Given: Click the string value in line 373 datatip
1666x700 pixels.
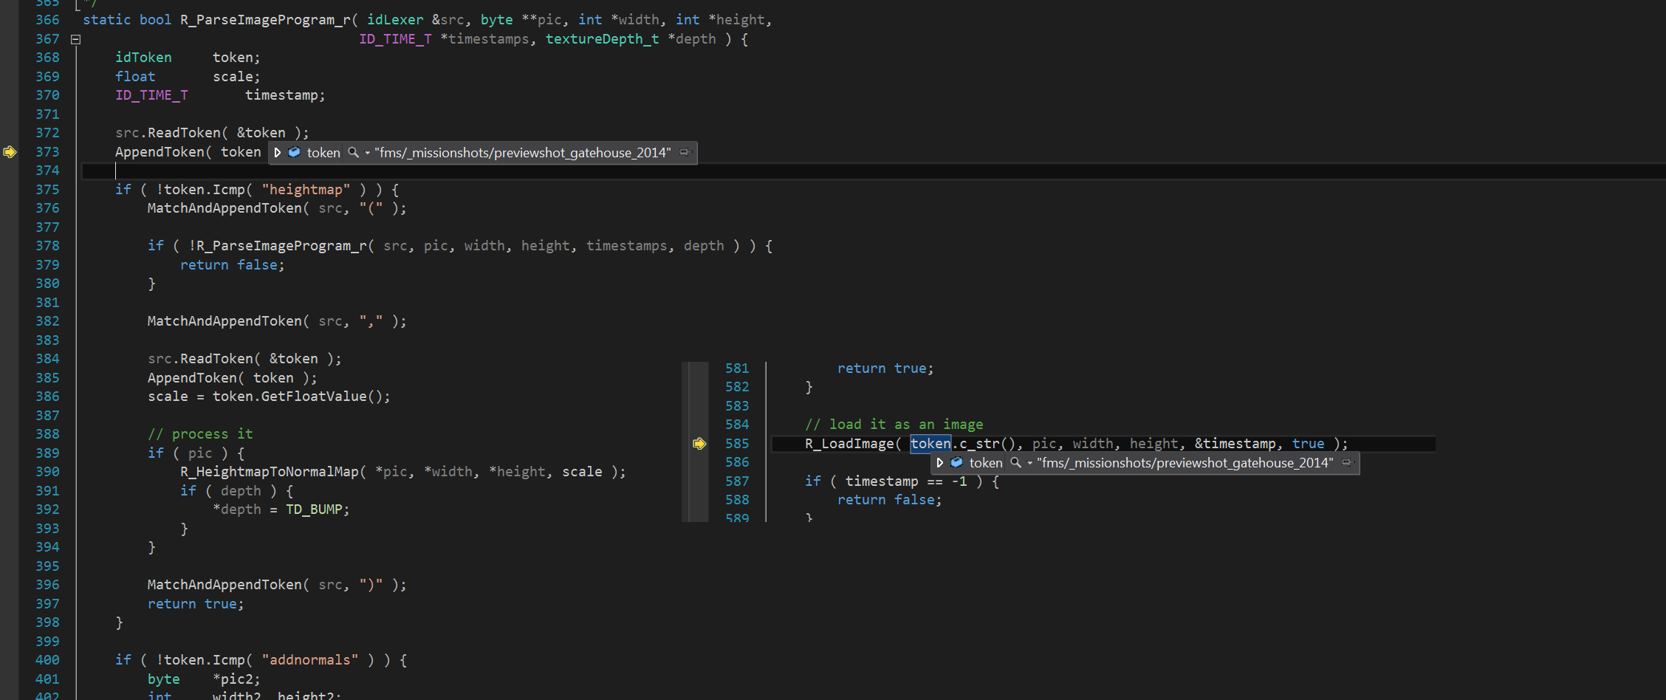Looking at the screenshot, I should point(522,153).
